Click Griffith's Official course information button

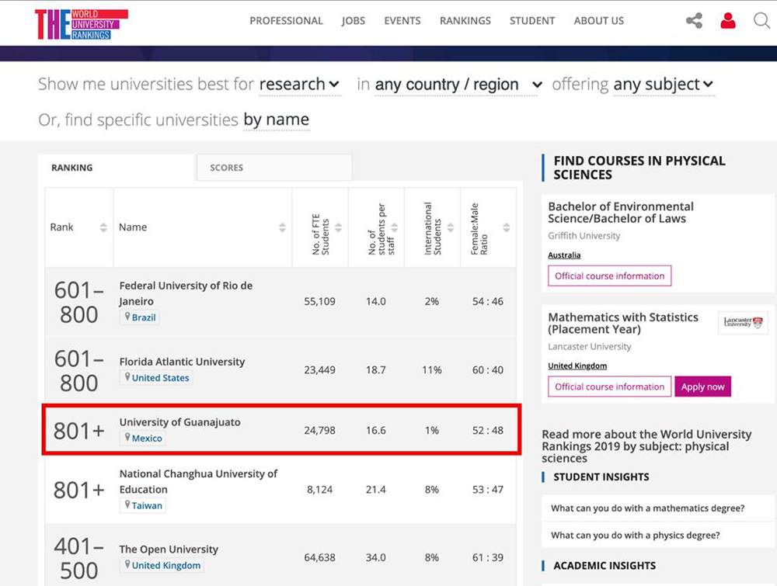[609, 276]
